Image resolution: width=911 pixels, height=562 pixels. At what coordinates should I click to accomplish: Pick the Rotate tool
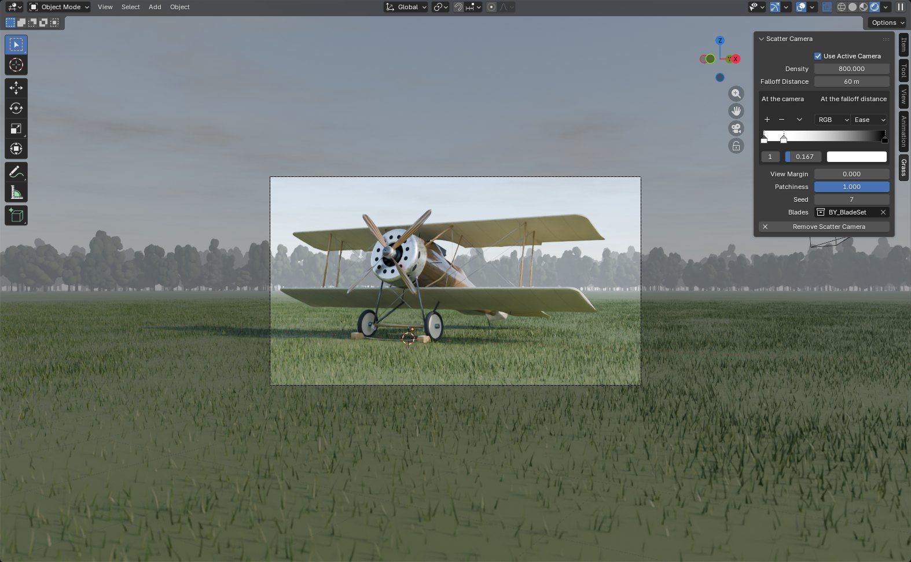tap(16, 108)
